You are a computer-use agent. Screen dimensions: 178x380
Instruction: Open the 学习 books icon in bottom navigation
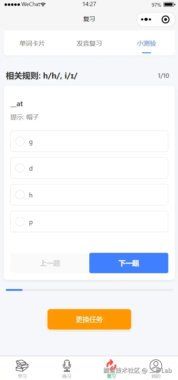pyautogui.click(x=22, y=365)
